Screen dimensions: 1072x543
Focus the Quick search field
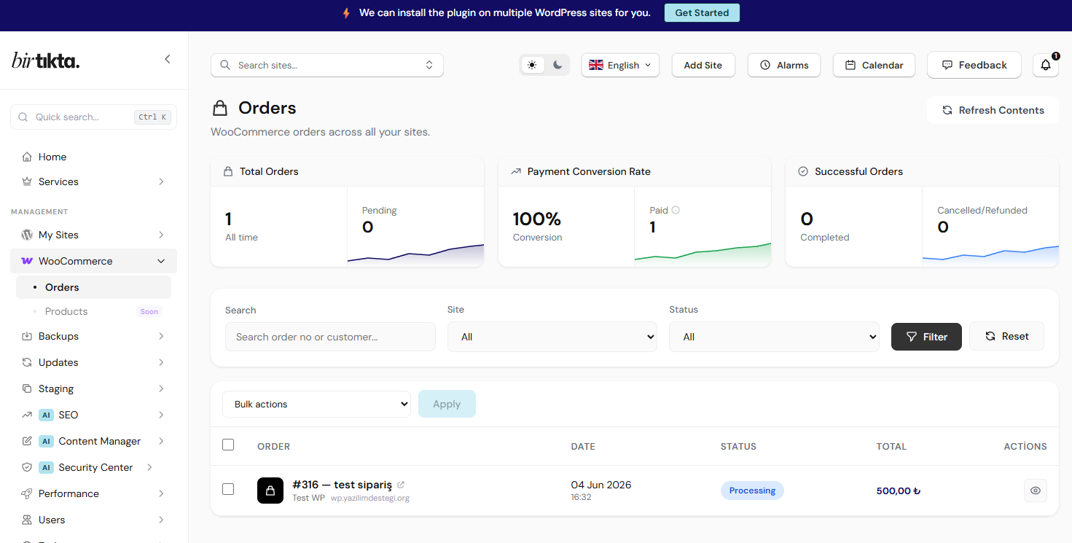[93, 117]
